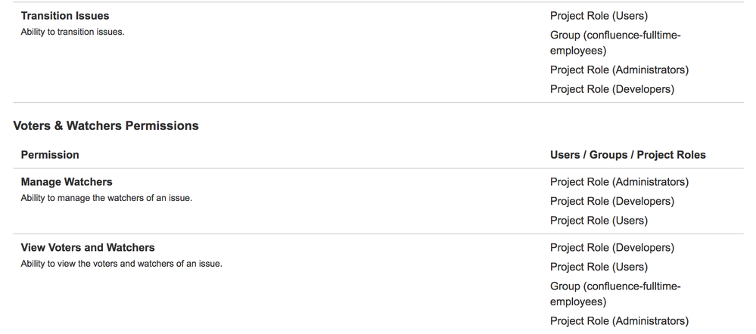756x334 pixels.
Task: Click Project Role (Users) in the Manage Watchers row
Action: (599, 221)
